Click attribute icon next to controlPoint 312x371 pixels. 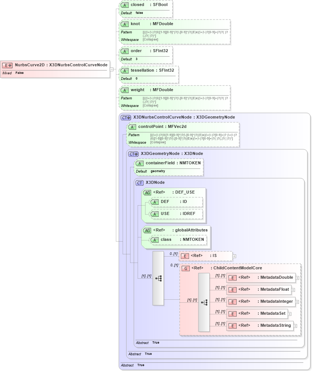[x=132, y=127]
